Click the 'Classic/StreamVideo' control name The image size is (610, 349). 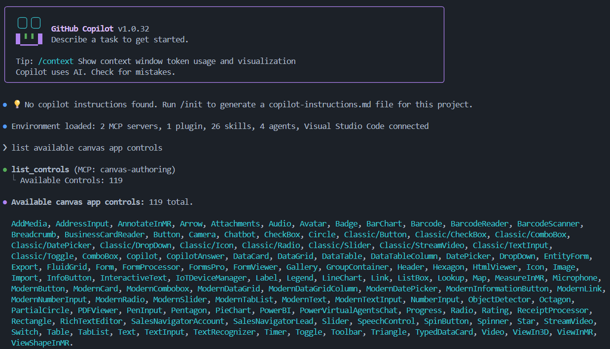click(422, 246)
